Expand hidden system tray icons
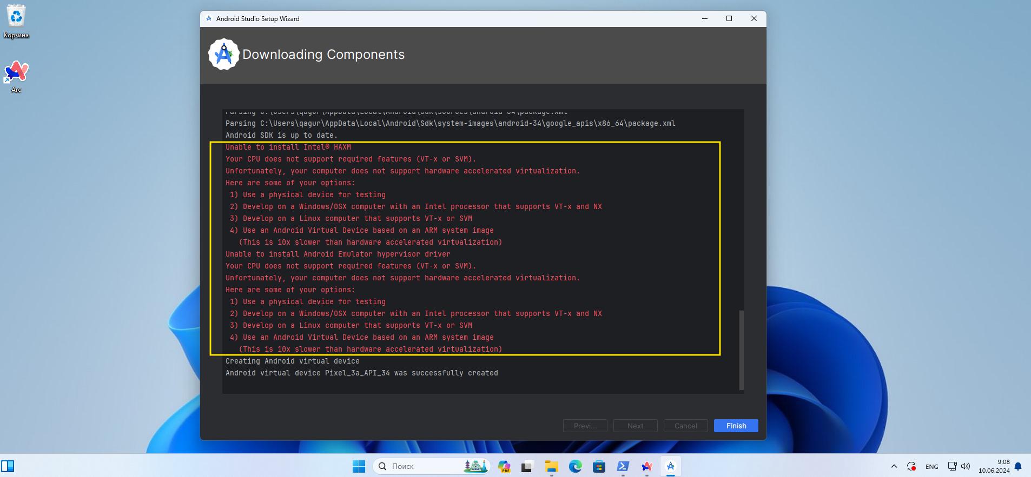 pyautogui.click(x=894, y=466)
